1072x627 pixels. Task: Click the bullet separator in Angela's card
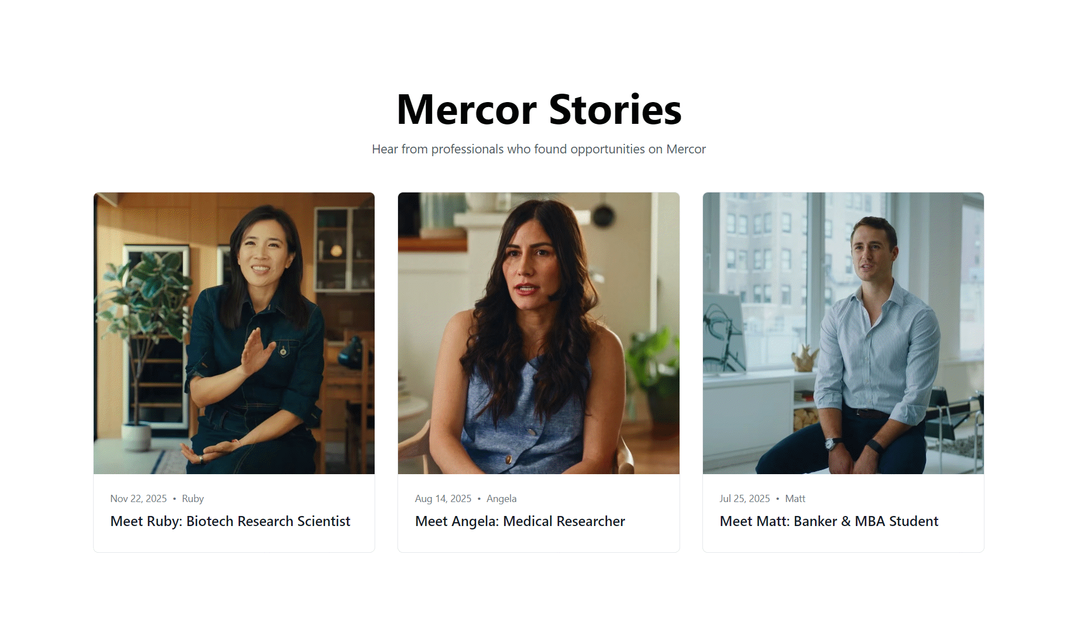(x=479, y=499)
